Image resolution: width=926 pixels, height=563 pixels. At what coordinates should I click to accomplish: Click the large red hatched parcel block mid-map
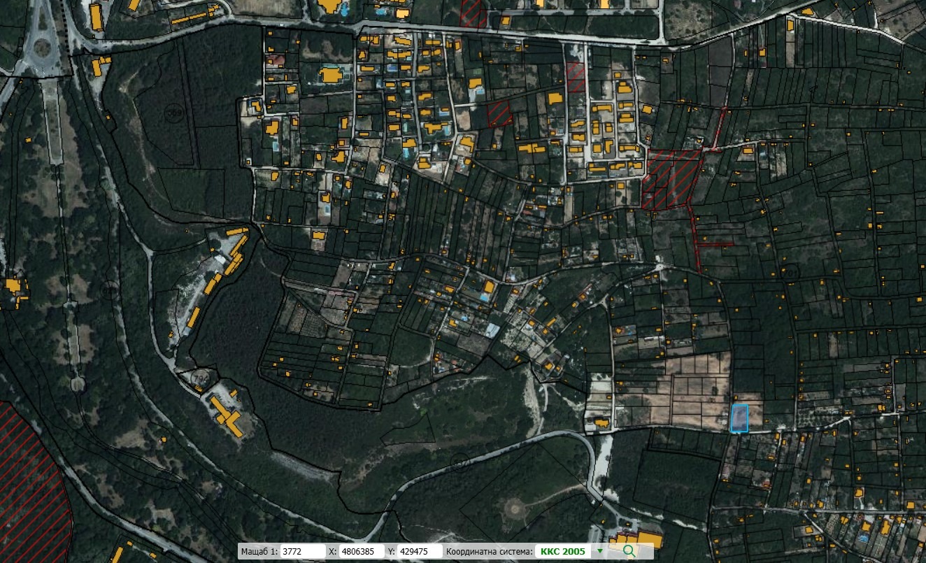pos(670,179)
